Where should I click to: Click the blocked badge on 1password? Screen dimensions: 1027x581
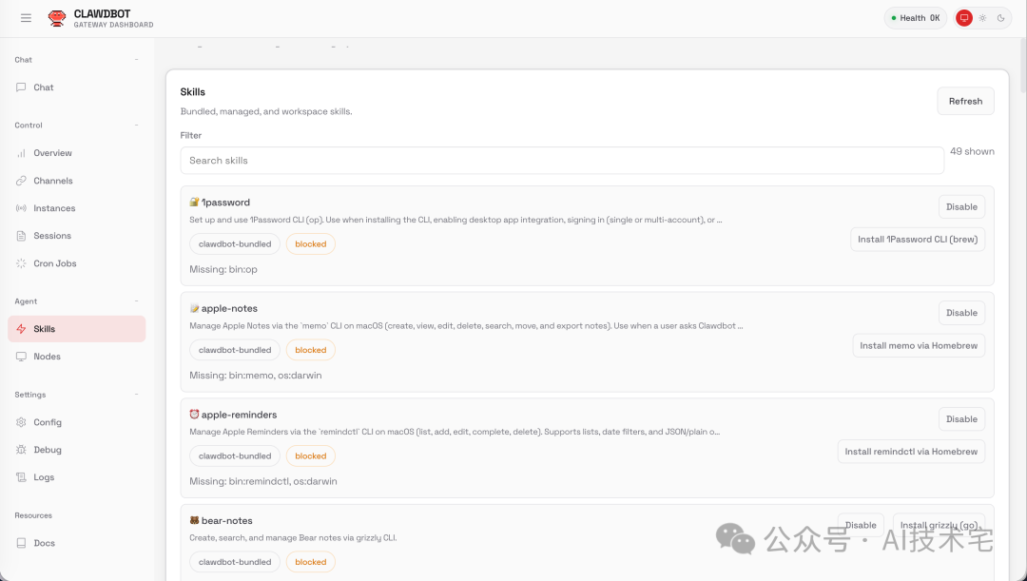(310, 243)
